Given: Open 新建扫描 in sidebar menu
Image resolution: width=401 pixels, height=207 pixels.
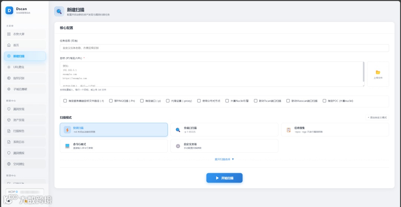Looking at the screenshot, I should click(25, 56).
